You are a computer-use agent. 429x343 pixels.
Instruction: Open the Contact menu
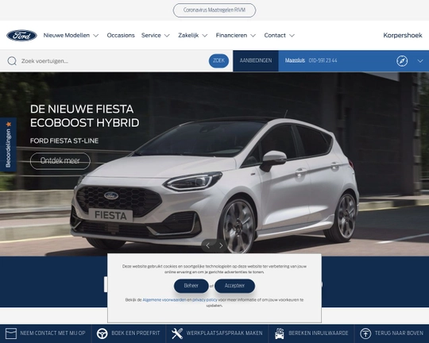(275, 35)
